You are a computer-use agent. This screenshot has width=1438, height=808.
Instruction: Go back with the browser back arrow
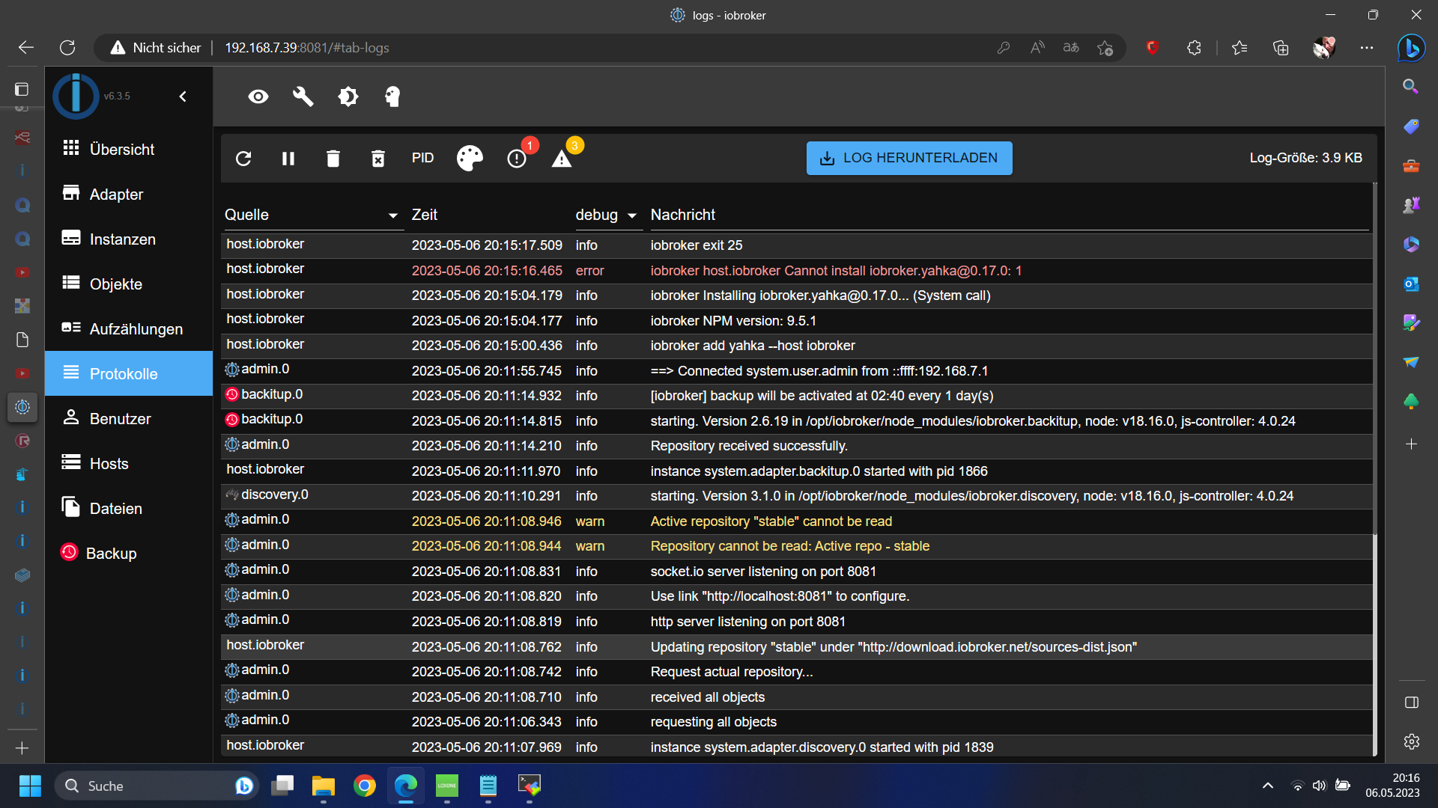coord(26,48)
